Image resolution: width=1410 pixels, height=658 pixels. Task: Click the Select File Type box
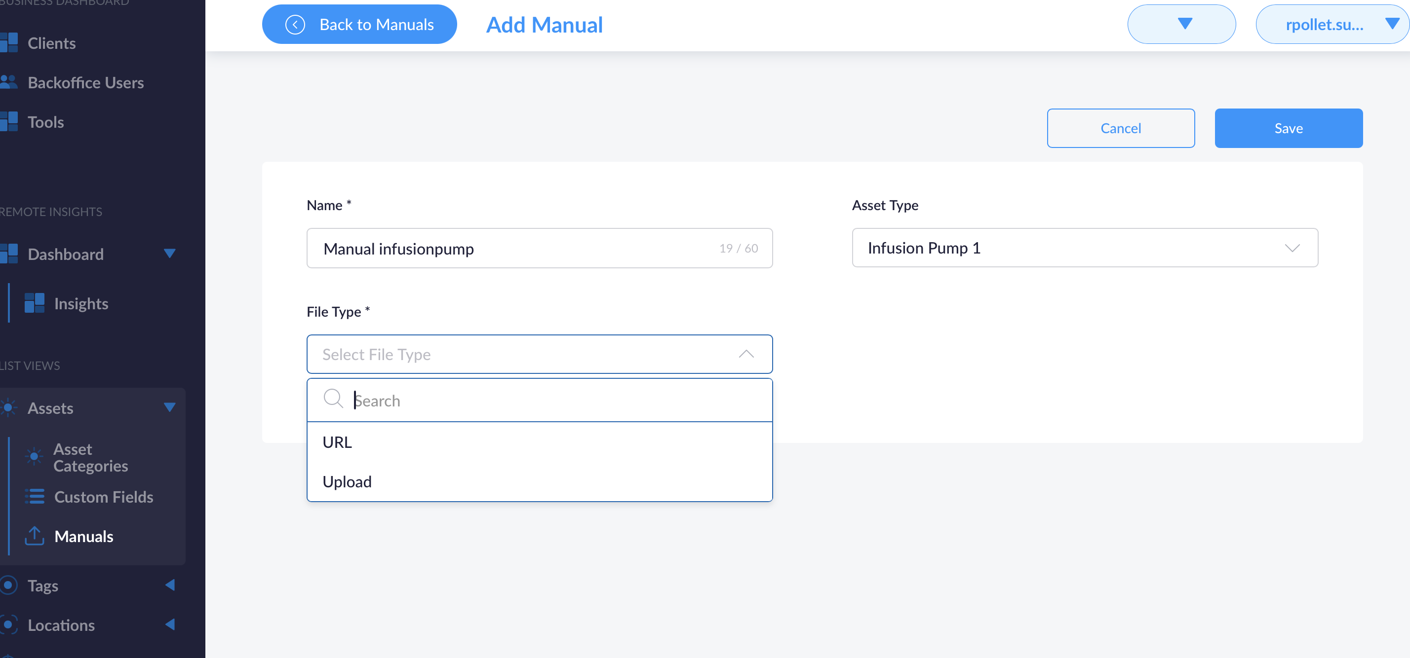[539, 354]
